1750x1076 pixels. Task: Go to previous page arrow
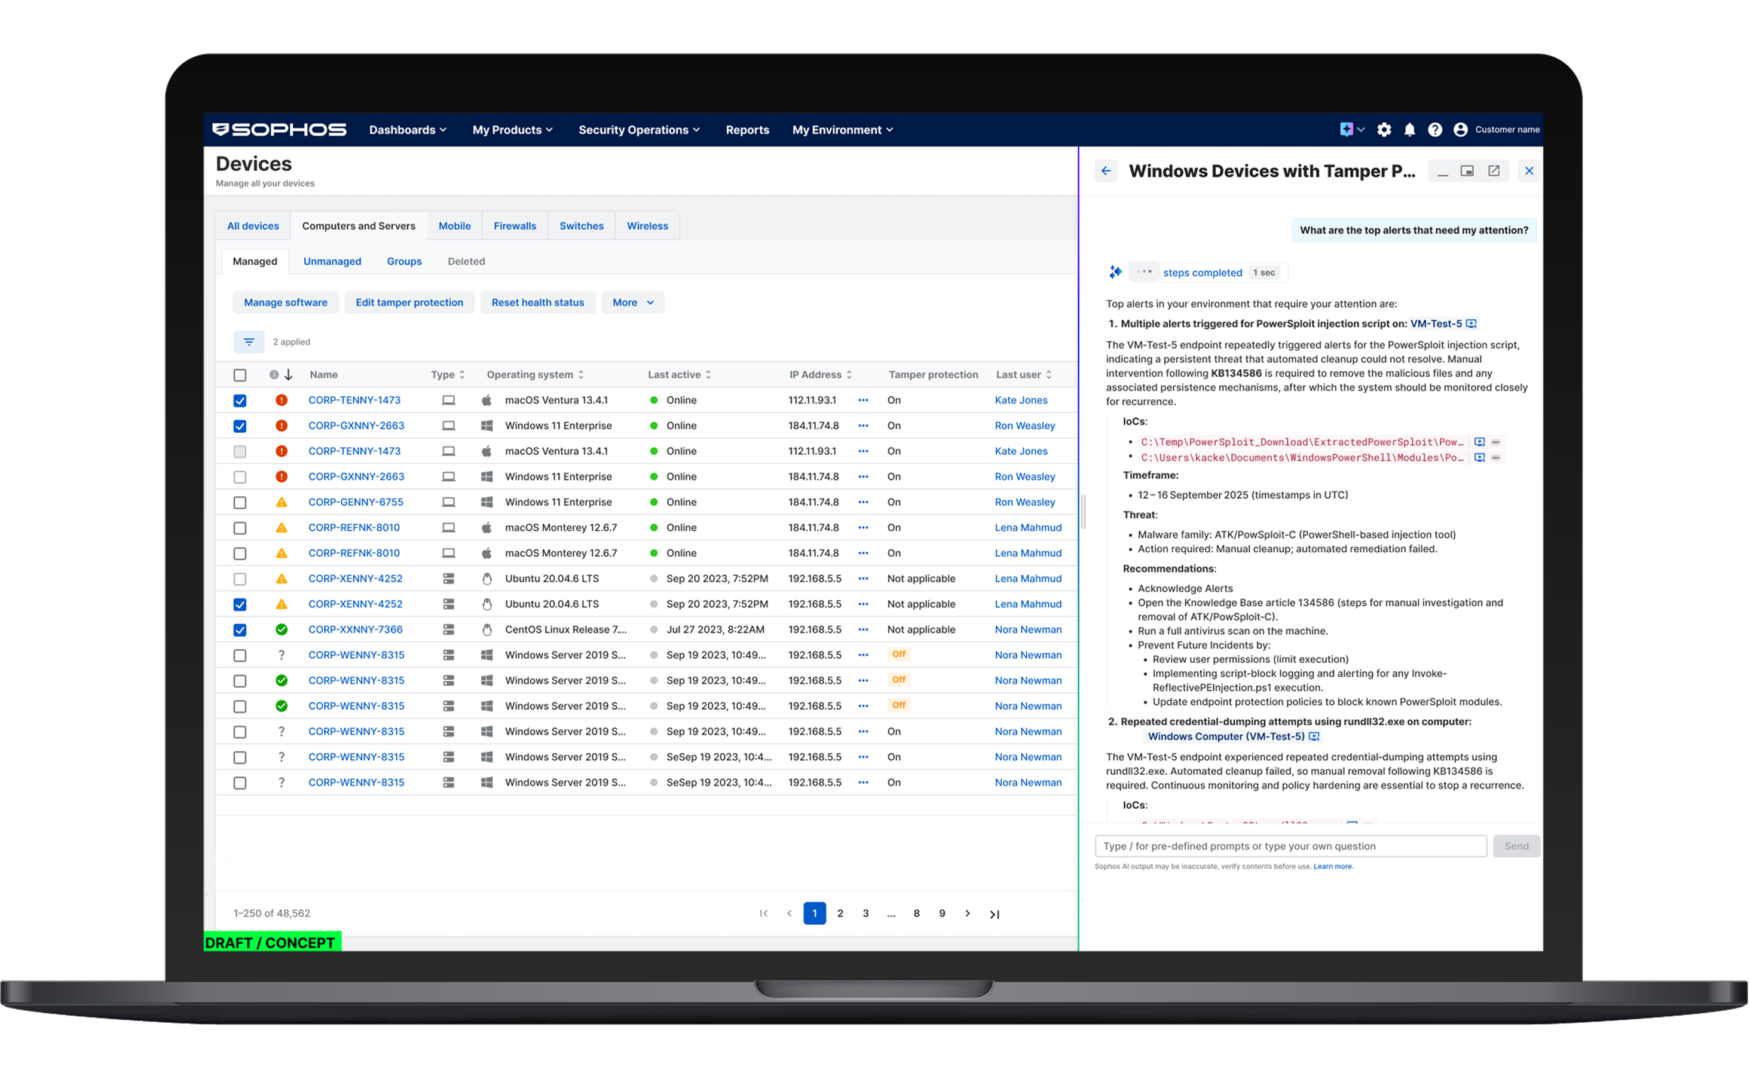point(789,914)
